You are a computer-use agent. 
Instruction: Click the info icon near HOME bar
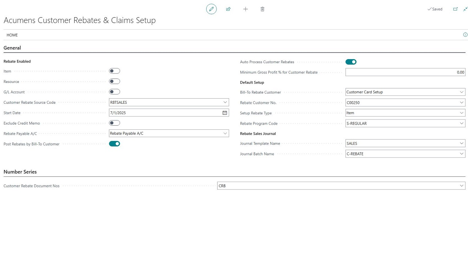coord(465,35)
